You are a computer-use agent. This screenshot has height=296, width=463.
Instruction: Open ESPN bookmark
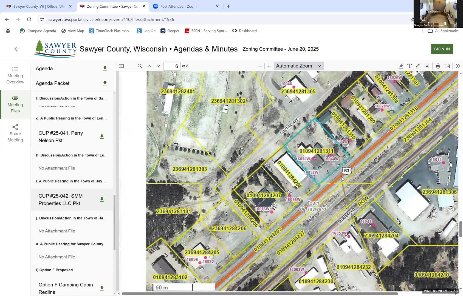(206, 31)
